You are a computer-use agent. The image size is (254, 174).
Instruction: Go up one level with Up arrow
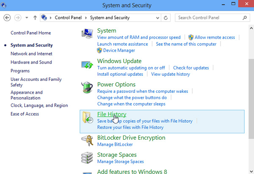click(35, 18)
